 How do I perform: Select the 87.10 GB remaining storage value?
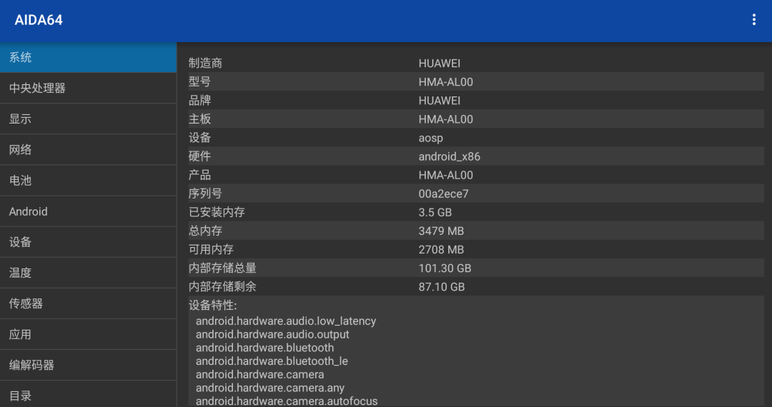point(442,287)
